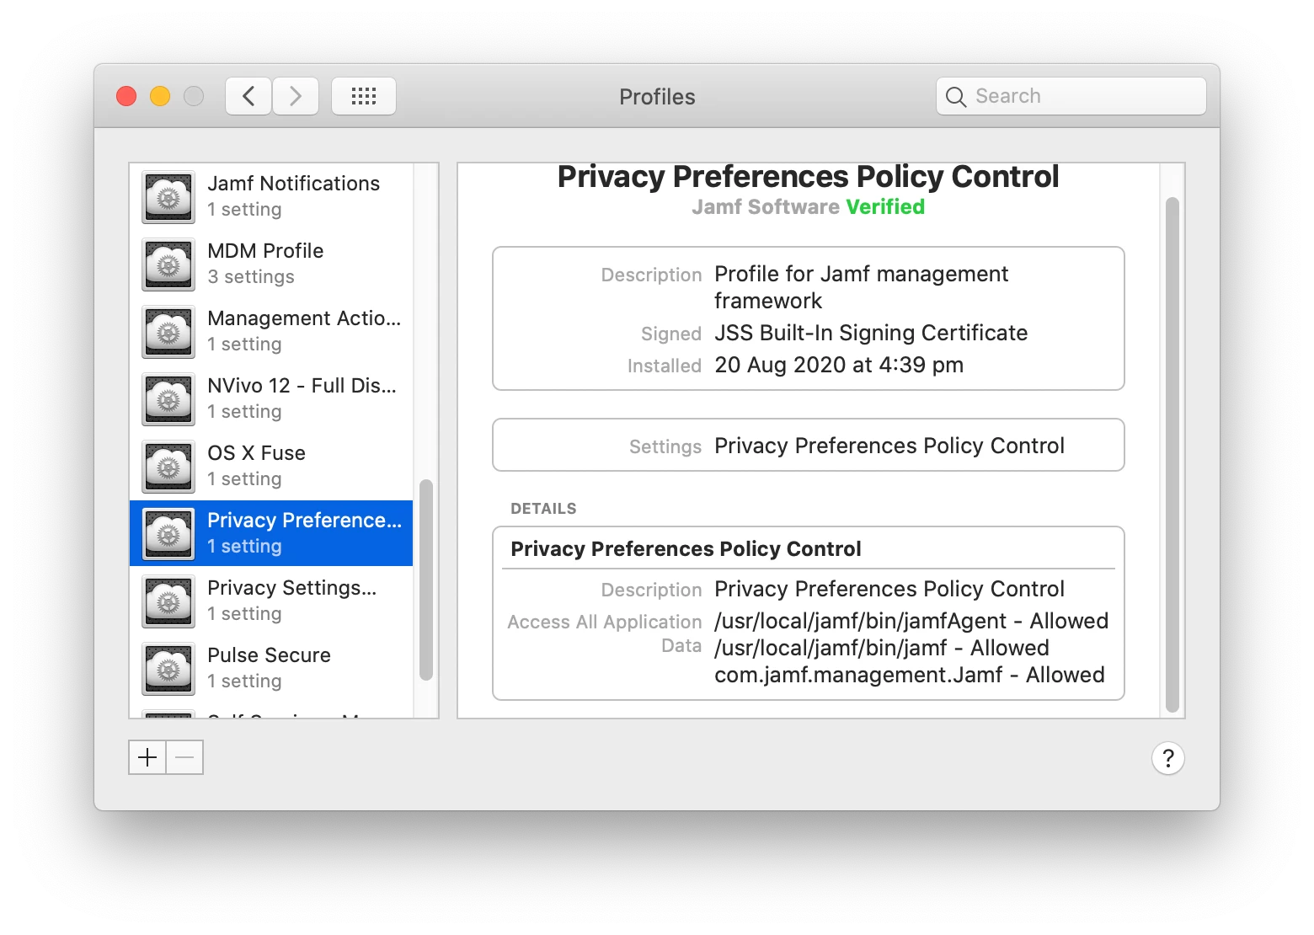Click the OS X Fuse profile icon
The height and width of the screenshot is (935, 1314).
point(168,467)
